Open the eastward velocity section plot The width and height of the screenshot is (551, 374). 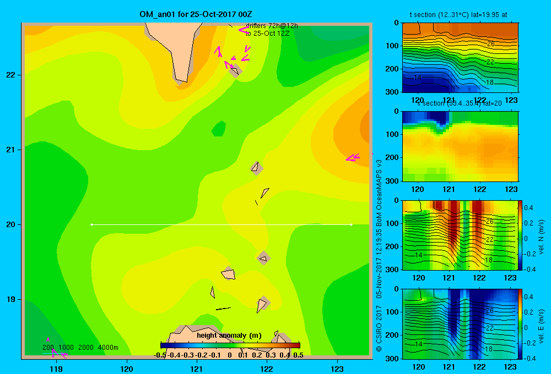coord(460,324)
